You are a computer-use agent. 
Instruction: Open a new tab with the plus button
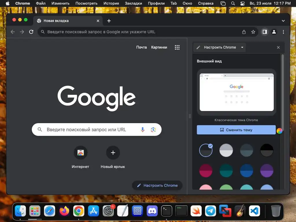click(109, 21)
